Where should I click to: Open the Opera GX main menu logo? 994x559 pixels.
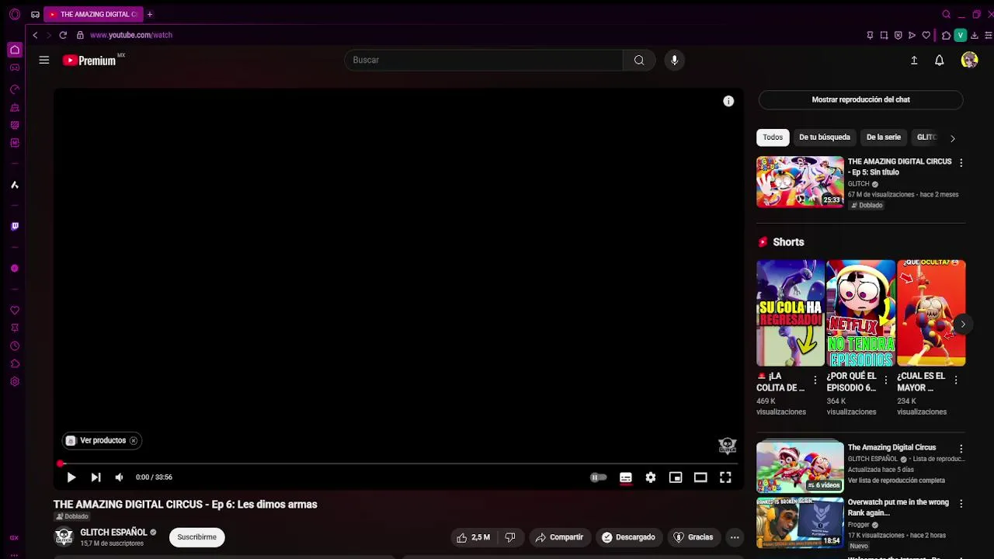point(14,14)
